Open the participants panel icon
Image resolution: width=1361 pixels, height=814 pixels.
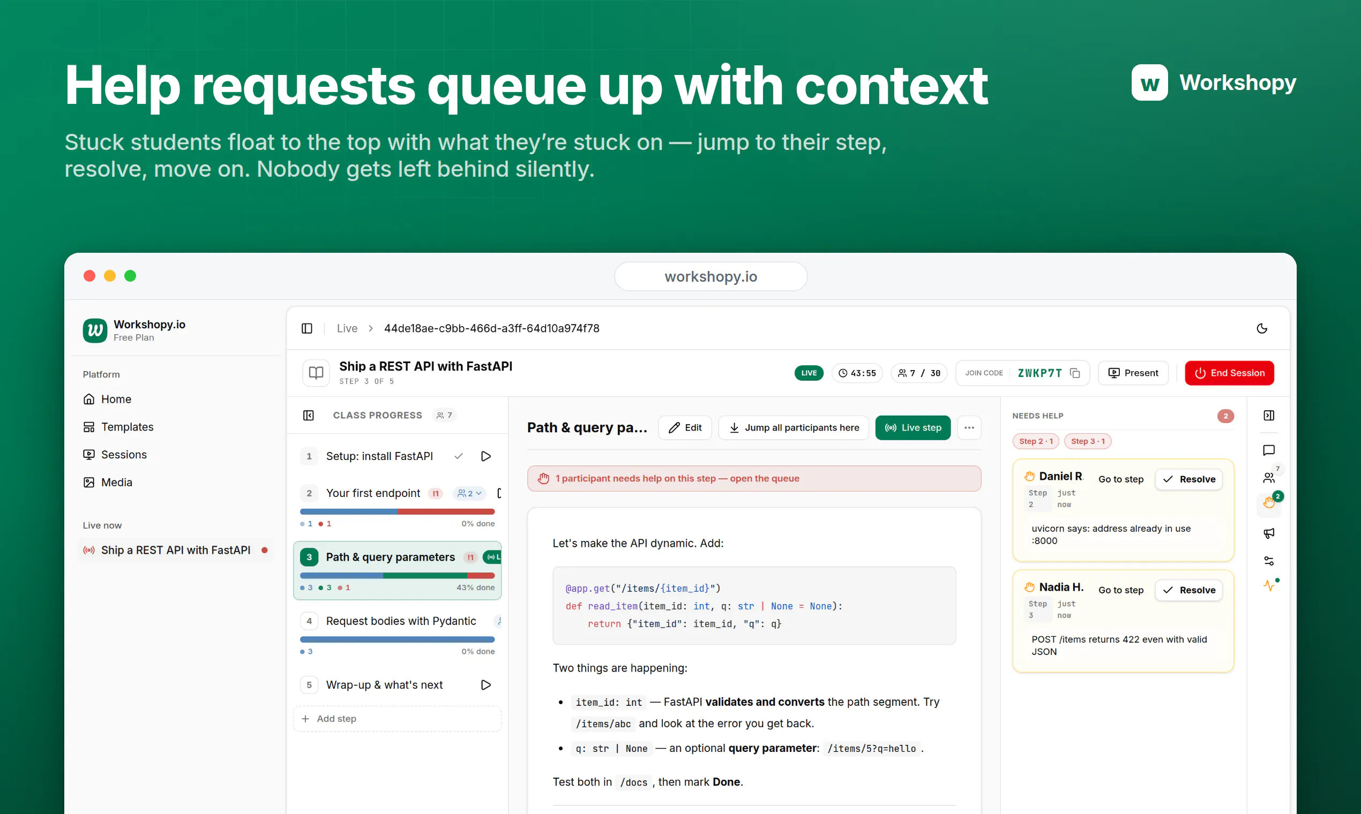pyautogui.click(x=1269, y=478)
